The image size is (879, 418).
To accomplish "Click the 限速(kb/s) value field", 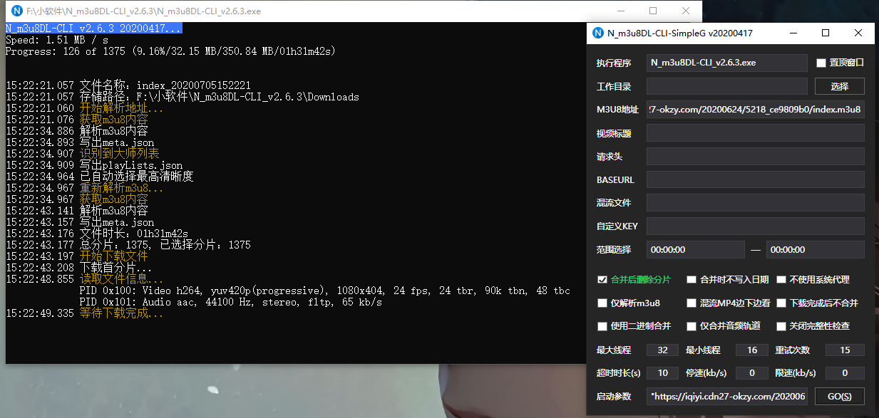I will click(x=845, y=373).
